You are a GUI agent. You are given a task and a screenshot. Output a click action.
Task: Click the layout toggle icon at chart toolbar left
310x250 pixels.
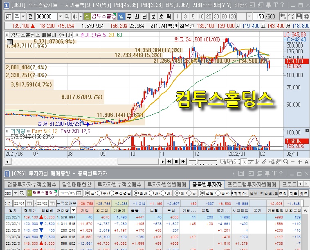8,16
